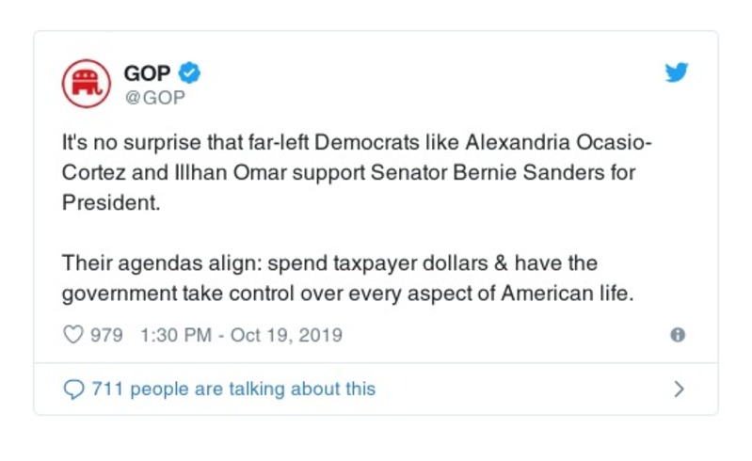Open the GOP display name profile link
The height and width of the screenshot is (461, 752).
tap(147, 72)
